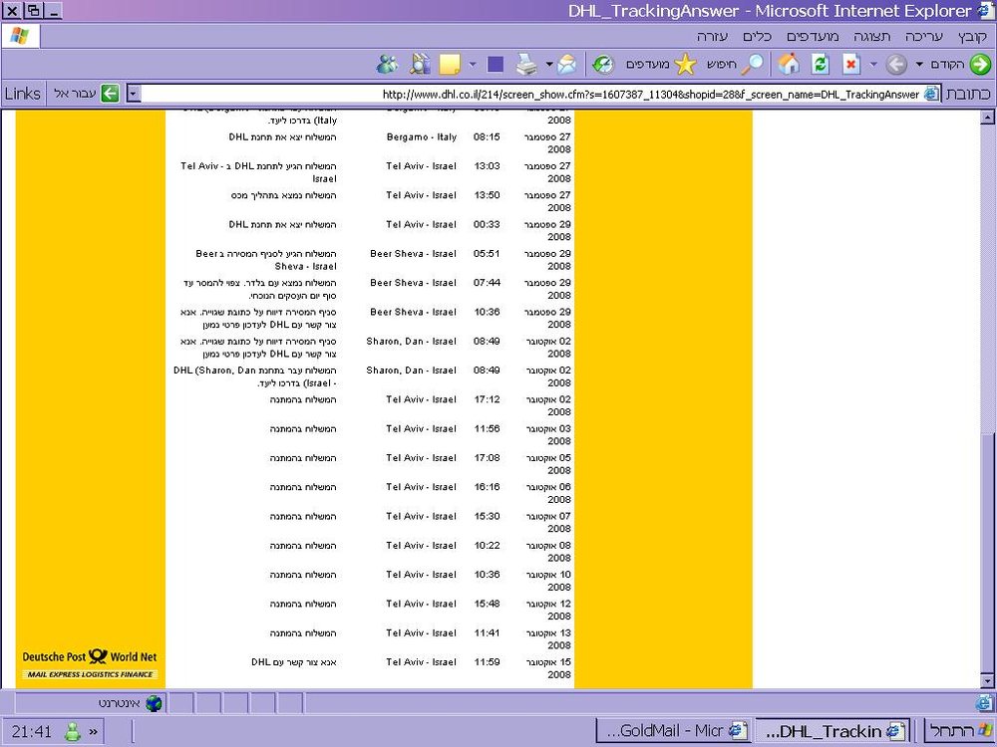
Task: Click the red X Stop button
Action: (850, 64)
